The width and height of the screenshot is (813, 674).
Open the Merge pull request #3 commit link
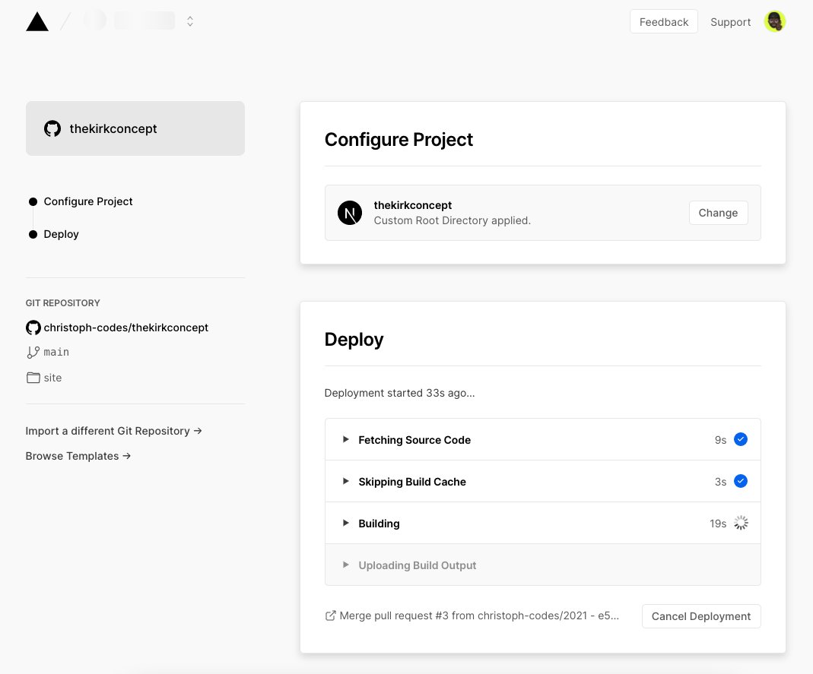coord(479,615)
